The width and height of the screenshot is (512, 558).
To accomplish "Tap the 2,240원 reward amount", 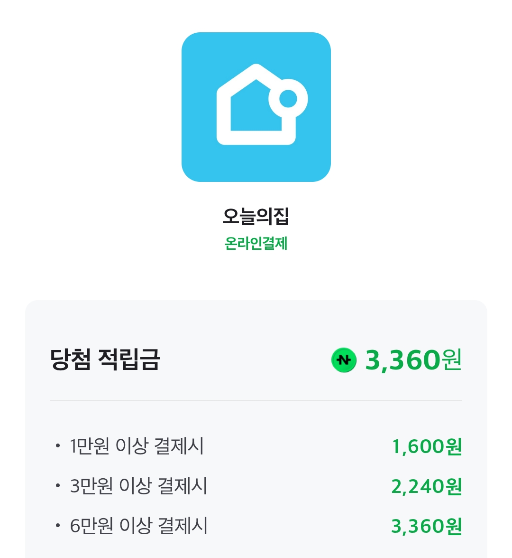I will coord(427,486).
